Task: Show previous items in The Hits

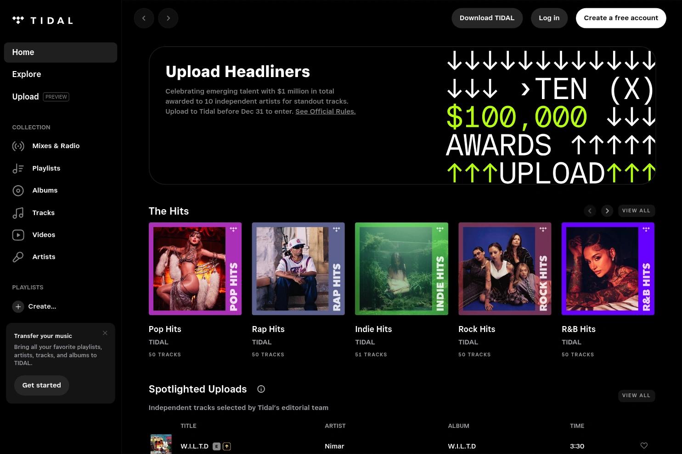Action: tap(590, 211)
